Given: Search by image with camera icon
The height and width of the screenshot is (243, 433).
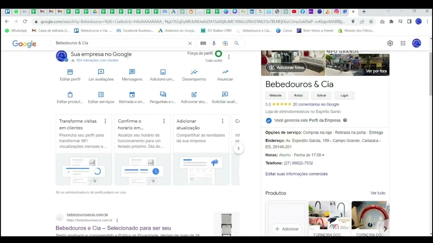Looking at the screenshot, I should (225, 43).
